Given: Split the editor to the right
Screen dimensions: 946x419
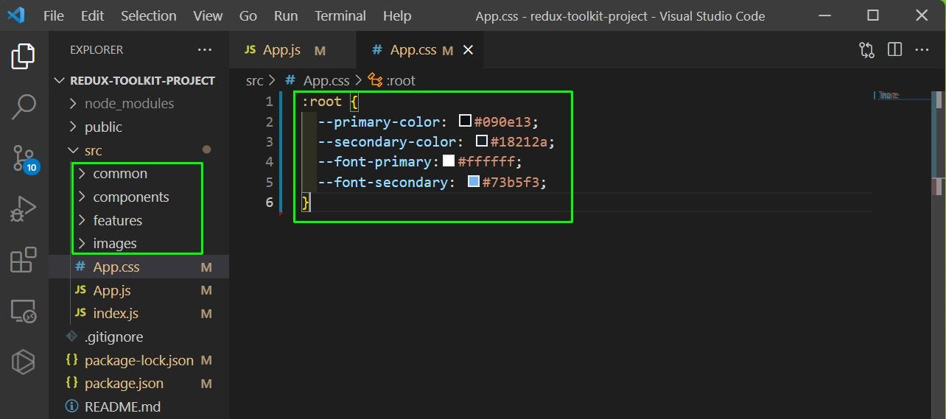Looking at the screenshot, I should click(894, 50).
